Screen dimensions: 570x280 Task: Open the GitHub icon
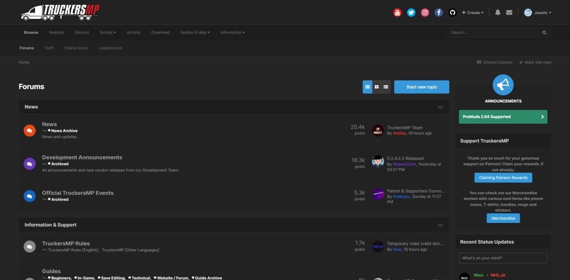pos(452,12)
